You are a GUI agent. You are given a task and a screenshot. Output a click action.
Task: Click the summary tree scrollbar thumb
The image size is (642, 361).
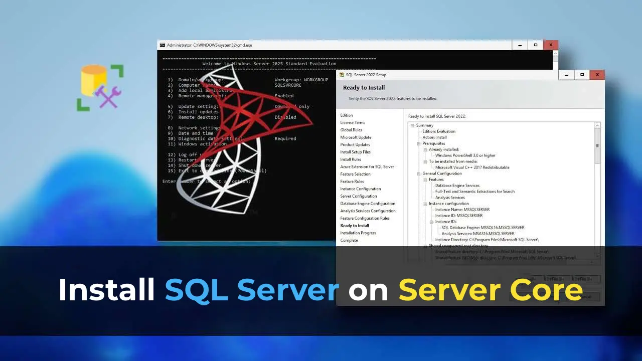597,146
